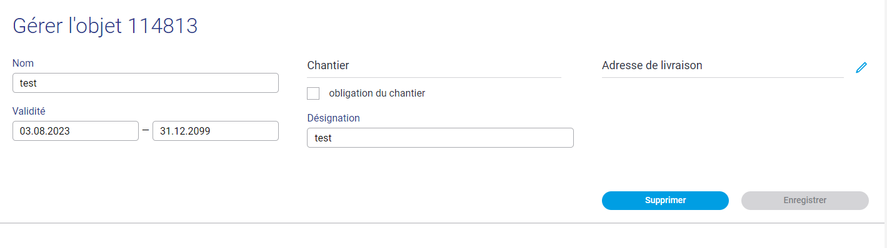This screenshot has width=887, height=248.
Task: Edit the delivery address with the pencil icon
Action: pyautogui.click(x=861, y=67)
